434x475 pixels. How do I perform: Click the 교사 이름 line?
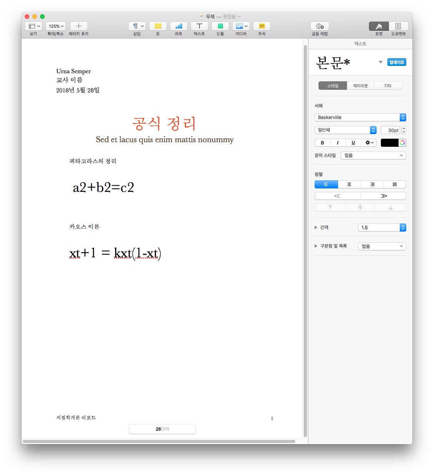(x=69, y=80)
